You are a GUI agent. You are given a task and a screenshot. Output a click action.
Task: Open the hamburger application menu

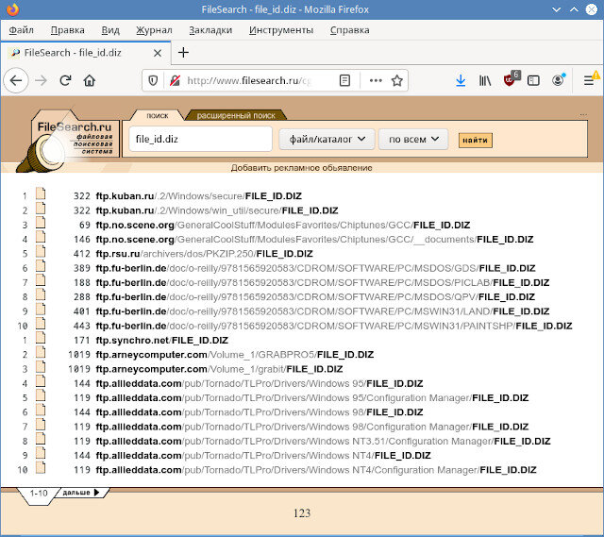(588, 80)
